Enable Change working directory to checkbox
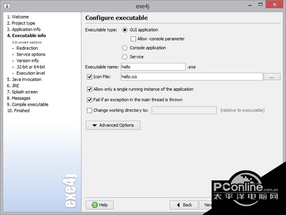 coord(89,111)
